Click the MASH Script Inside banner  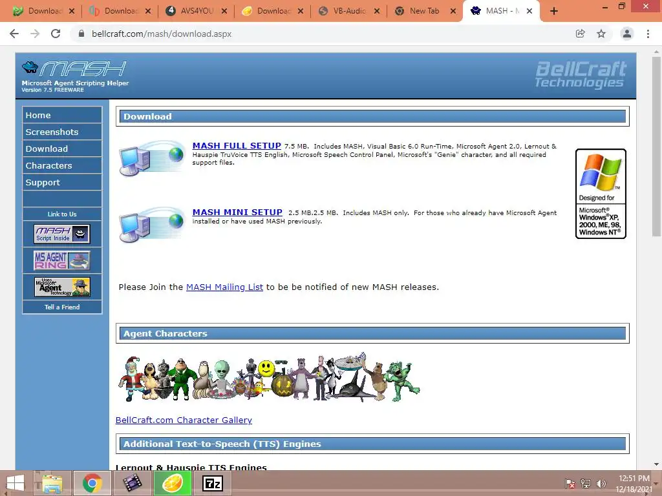pyautogui.click(x=62, y=234)
